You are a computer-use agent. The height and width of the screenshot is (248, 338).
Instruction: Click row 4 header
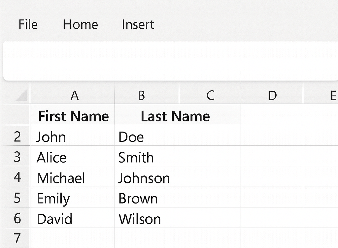[17, 177]
